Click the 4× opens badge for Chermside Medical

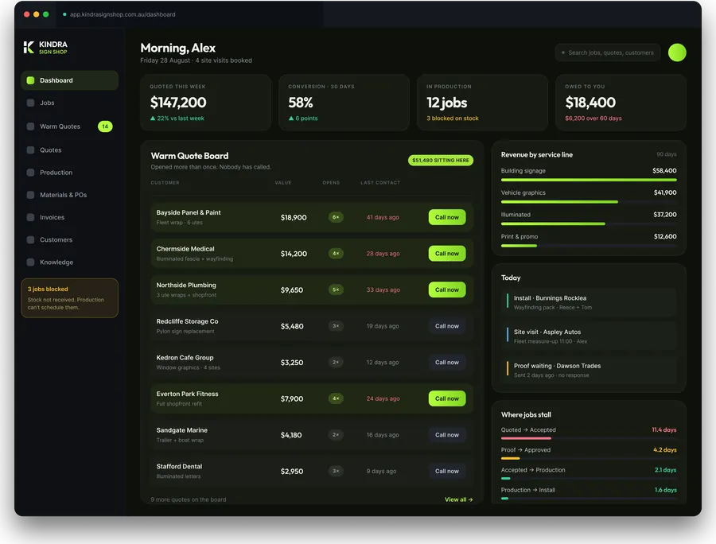(x=336, y=253)
